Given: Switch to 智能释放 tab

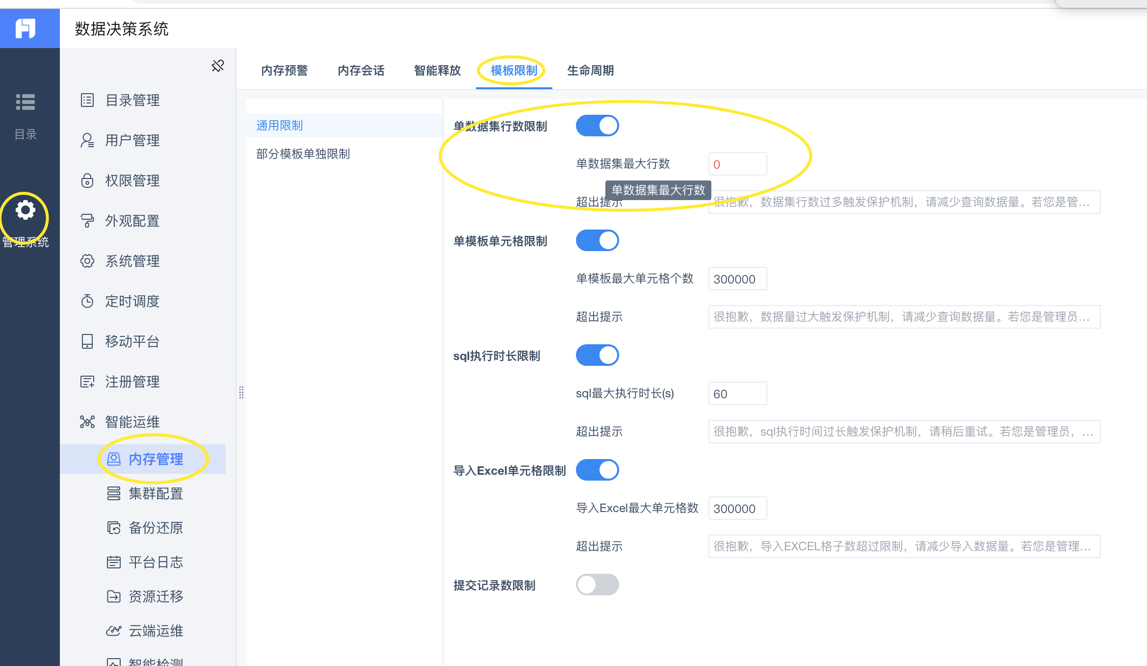Looking at the screenshot, I should click(x=438, y=71).
